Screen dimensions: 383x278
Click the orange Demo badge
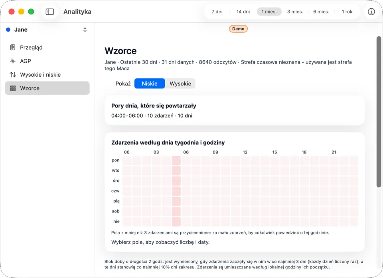238,29
